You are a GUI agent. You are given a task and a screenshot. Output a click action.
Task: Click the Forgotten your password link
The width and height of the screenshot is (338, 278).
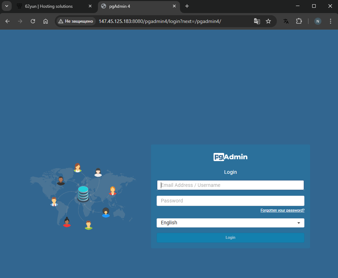[282, 210]
